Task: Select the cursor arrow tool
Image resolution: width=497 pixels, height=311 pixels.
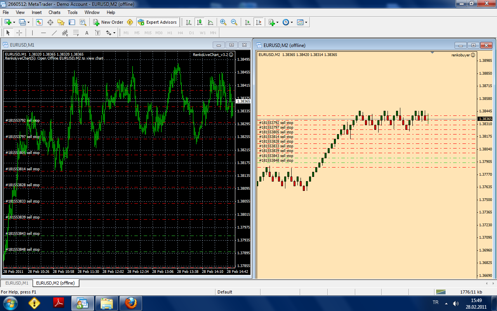Action: [8, 33]
